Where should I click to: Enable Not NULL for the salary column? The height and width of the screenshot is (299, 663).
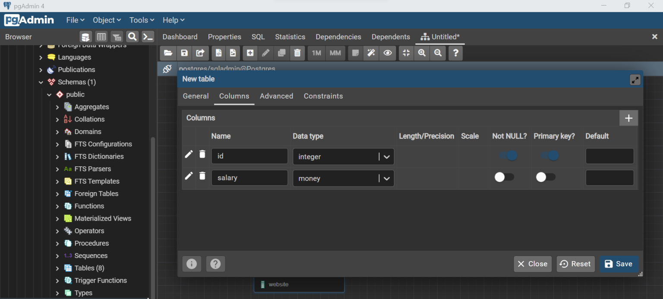(504, 177)
